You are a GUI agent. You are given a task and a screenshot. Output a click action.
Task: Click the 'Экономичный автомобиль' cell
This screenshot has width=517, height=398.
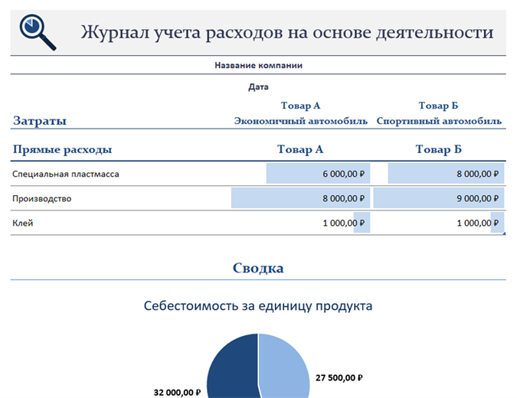301,121
